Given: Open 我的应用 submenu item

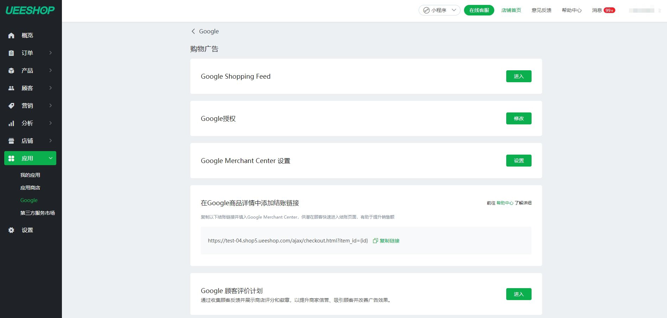Looking at the screenshot, I should (30, 175).
